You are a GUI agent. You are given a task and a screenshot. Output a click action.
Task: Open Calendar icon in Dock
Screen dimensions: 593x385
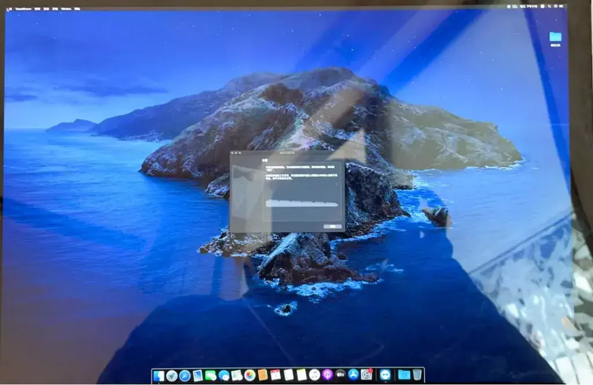click(x=276, y=375)
